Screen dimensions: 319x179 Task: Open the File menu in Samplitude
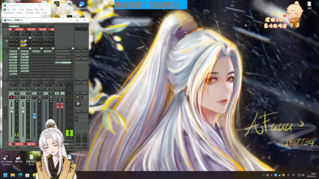[8, 10]
